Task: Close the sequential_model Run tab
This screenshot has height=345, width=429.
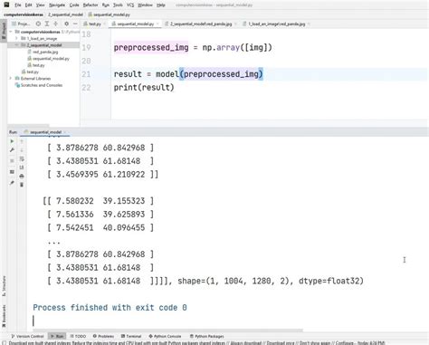Action: 65,132
